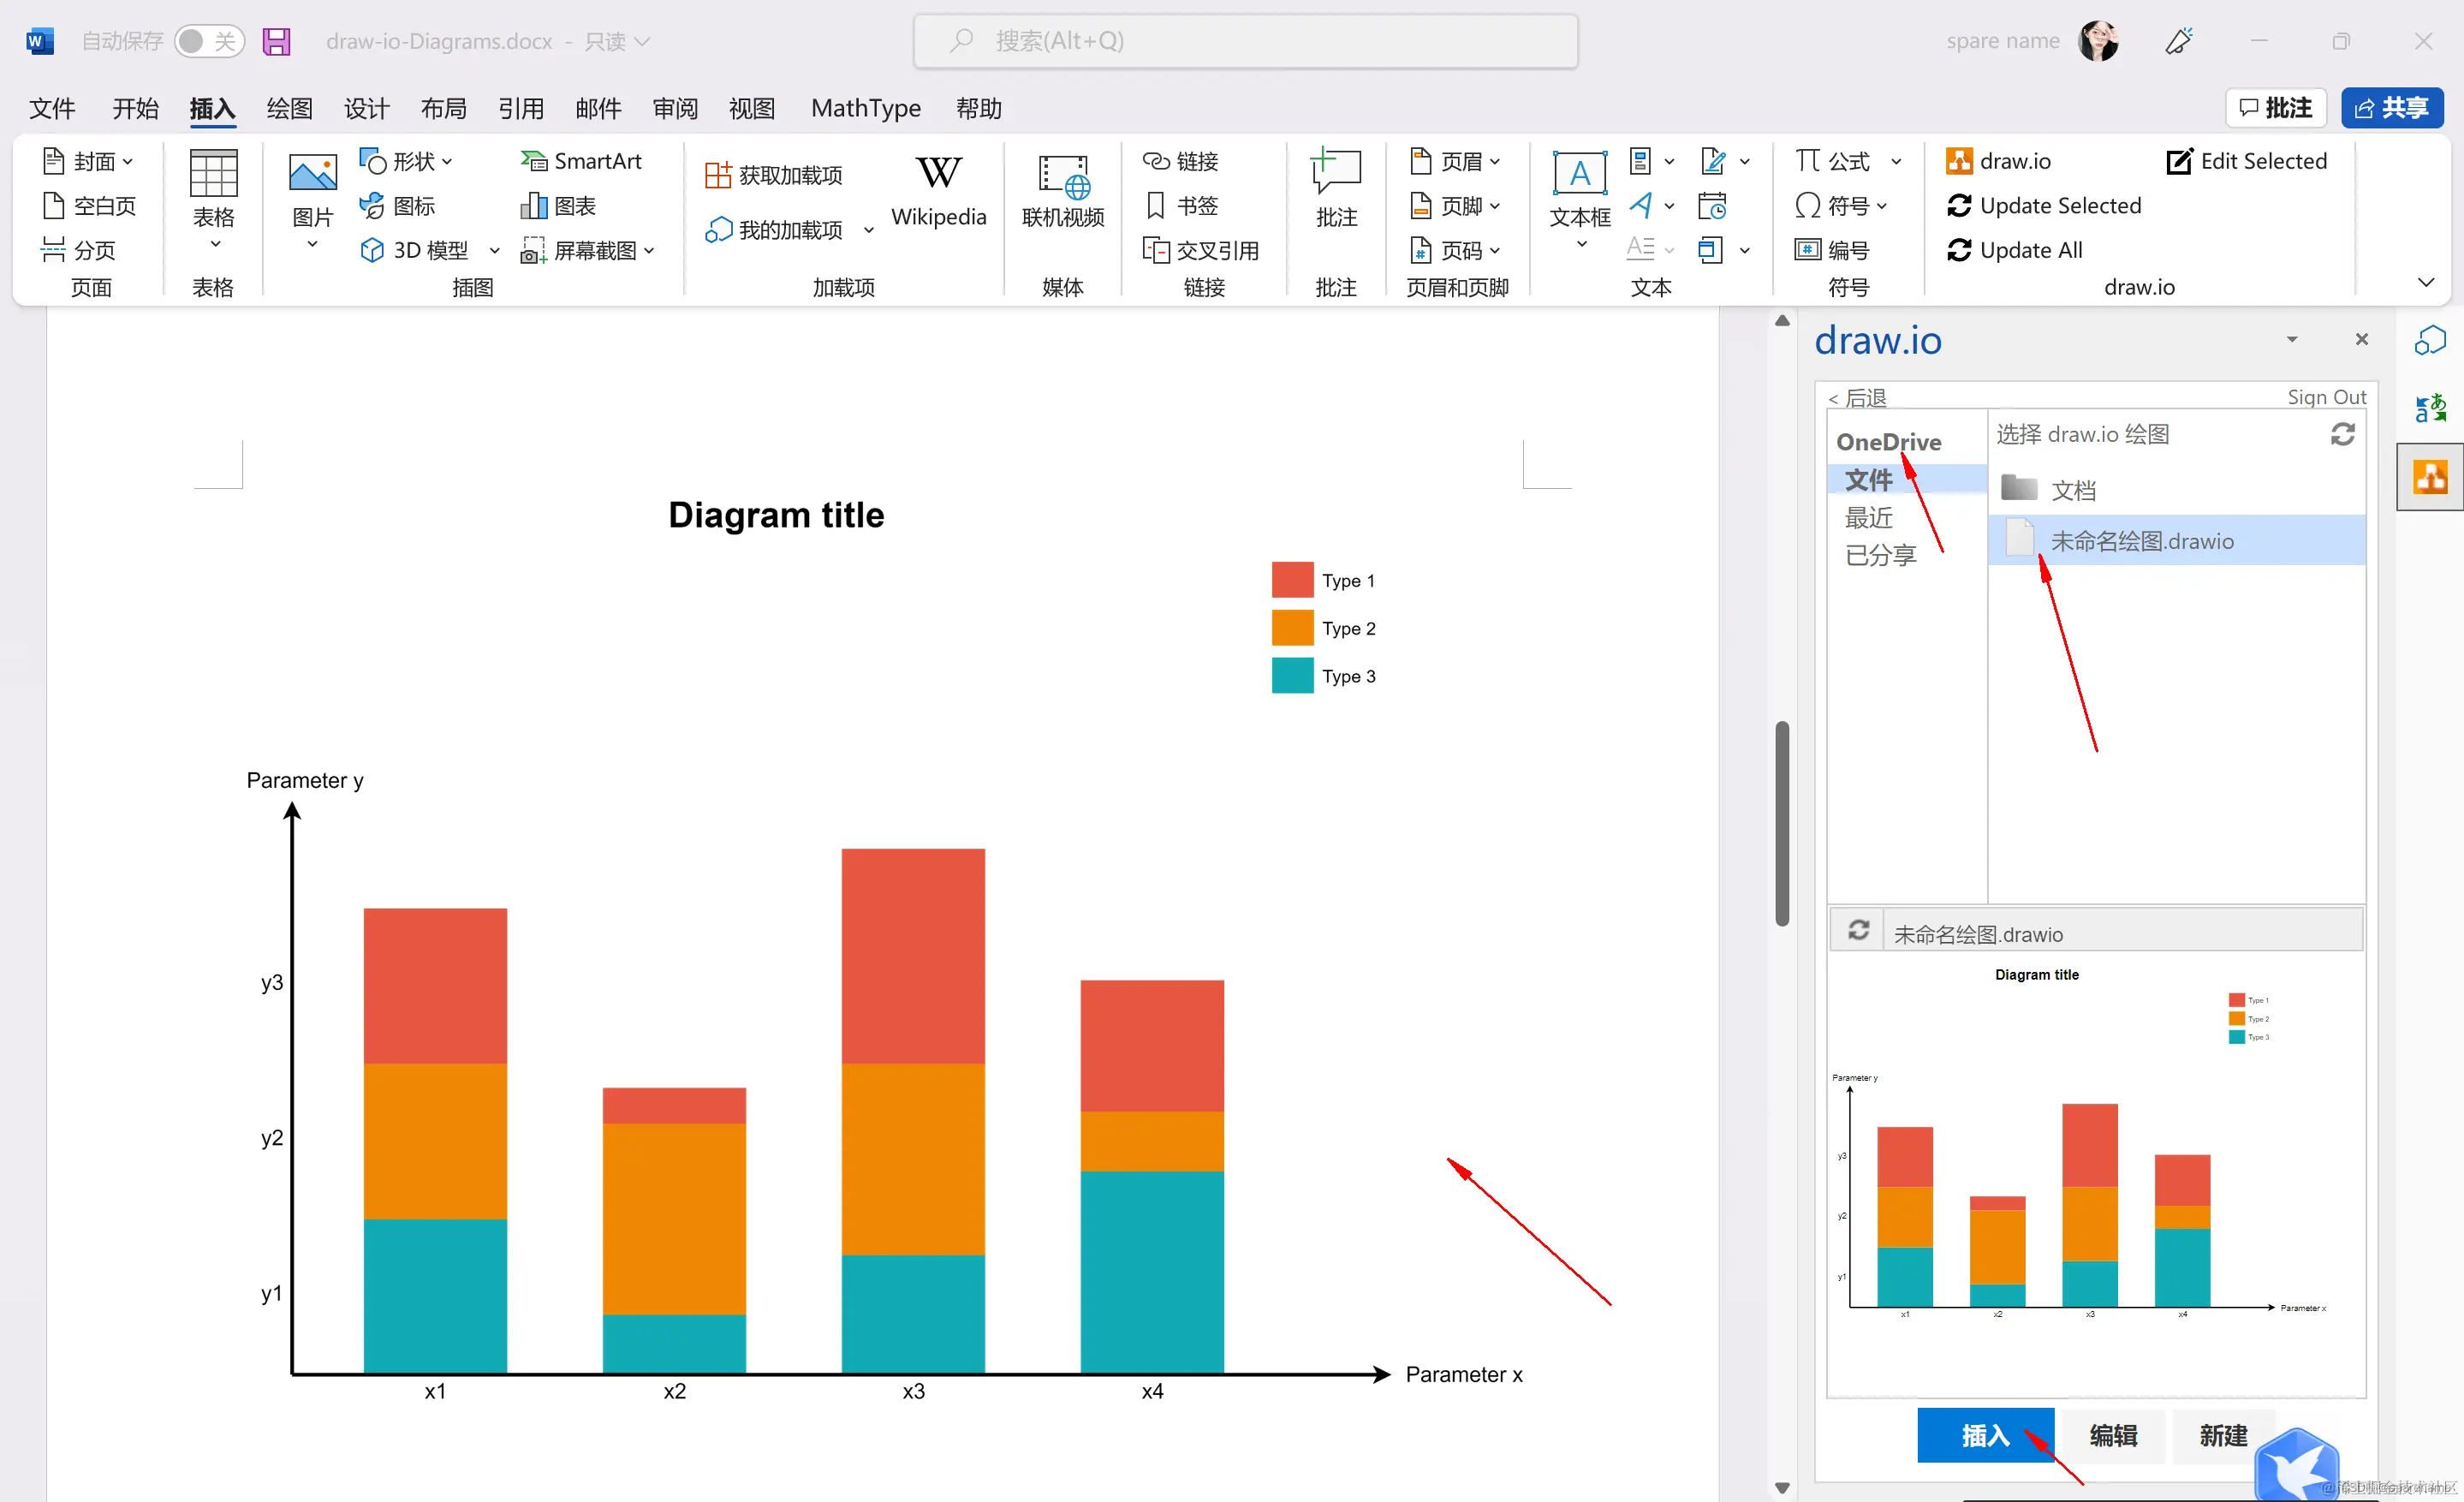Switch to the 布局 ribbon tab
2464x1502 pixels.
[443, 108]
